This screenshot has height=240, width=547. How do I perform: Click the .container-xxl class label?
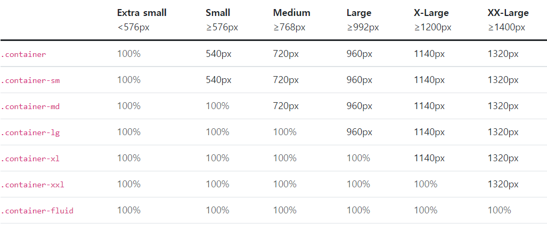tap(32, 185)
